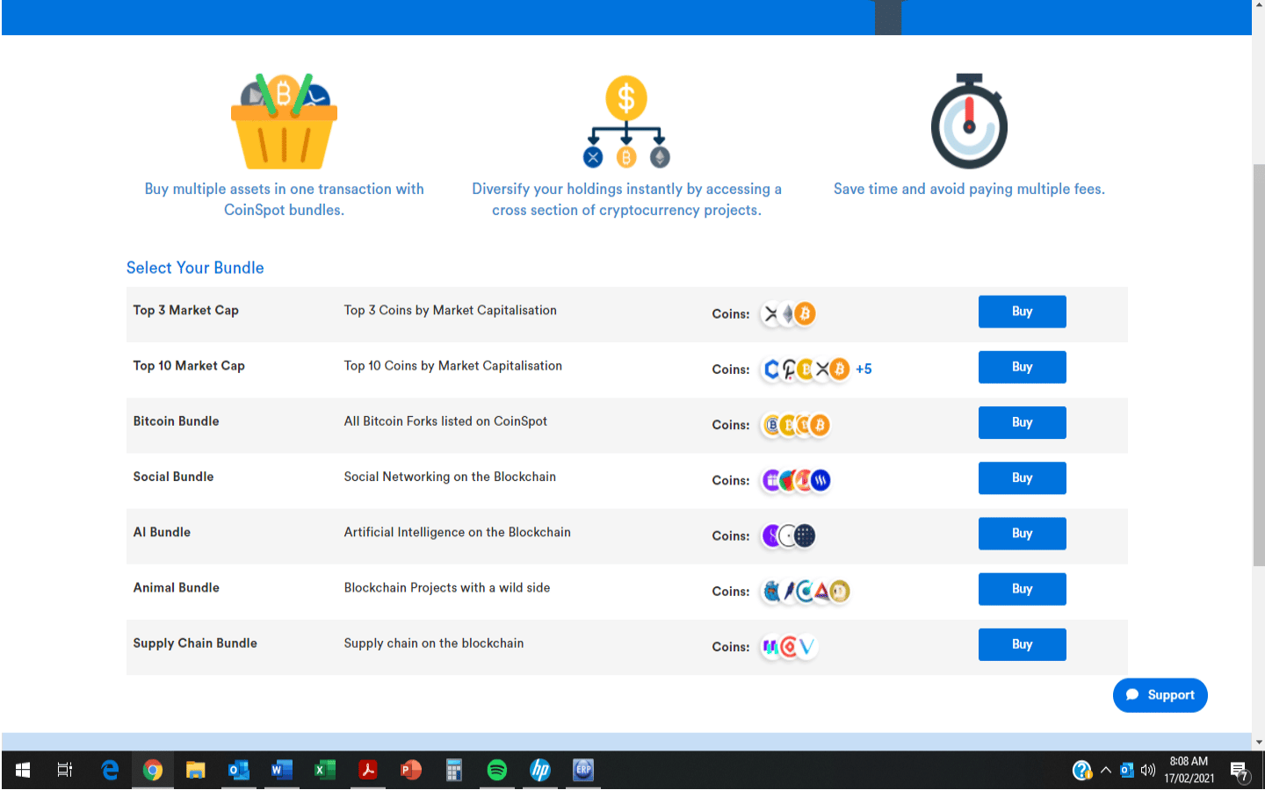This screenshot has width=1265, height=790.
Task: Buy the Supply Chain Bundle
Action: [x=1022, y=644]
